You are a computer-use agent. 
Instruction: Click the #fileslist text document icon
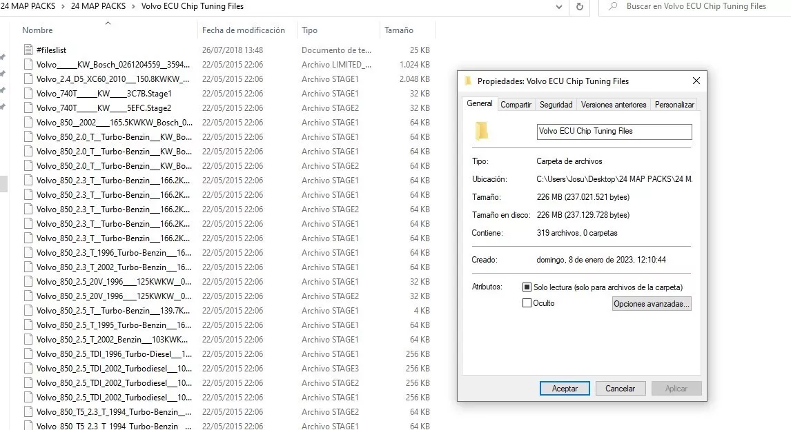point(28,50)
